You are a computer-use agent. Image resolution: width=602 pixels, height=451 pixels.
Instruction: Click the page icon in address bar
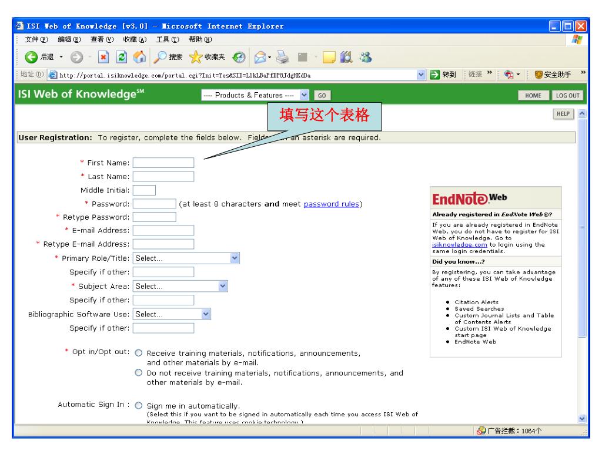click(52, 75)
